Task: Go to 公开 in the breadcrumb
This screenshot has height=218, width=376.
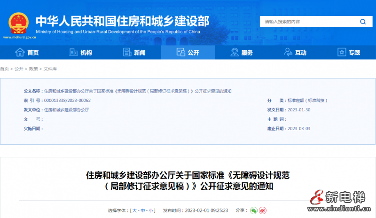Action: tap(19, 69)
